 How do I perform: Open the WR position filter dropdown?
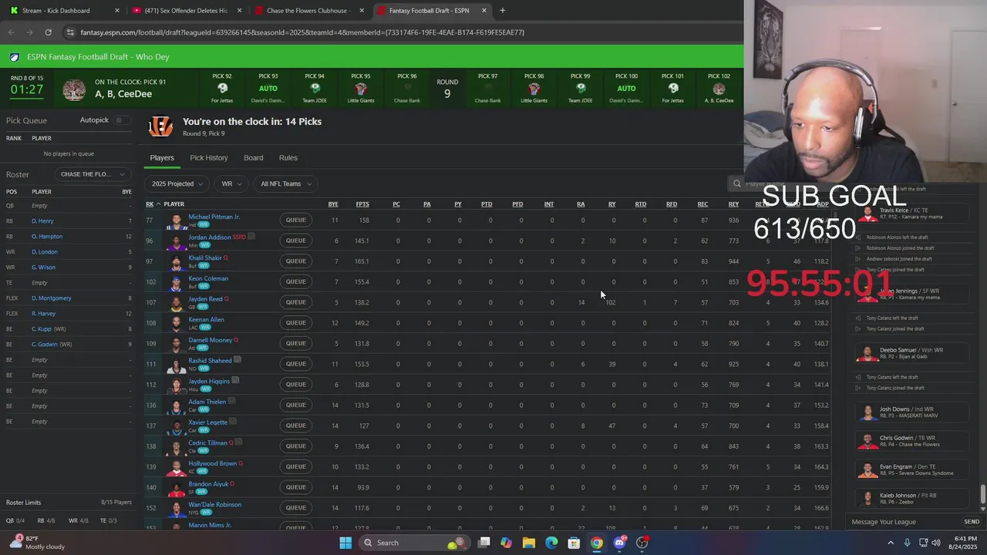click(x=231, y=183)
